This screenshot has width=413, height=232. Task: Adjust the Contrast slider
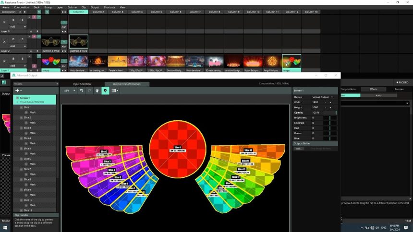(x=330, y=123)
